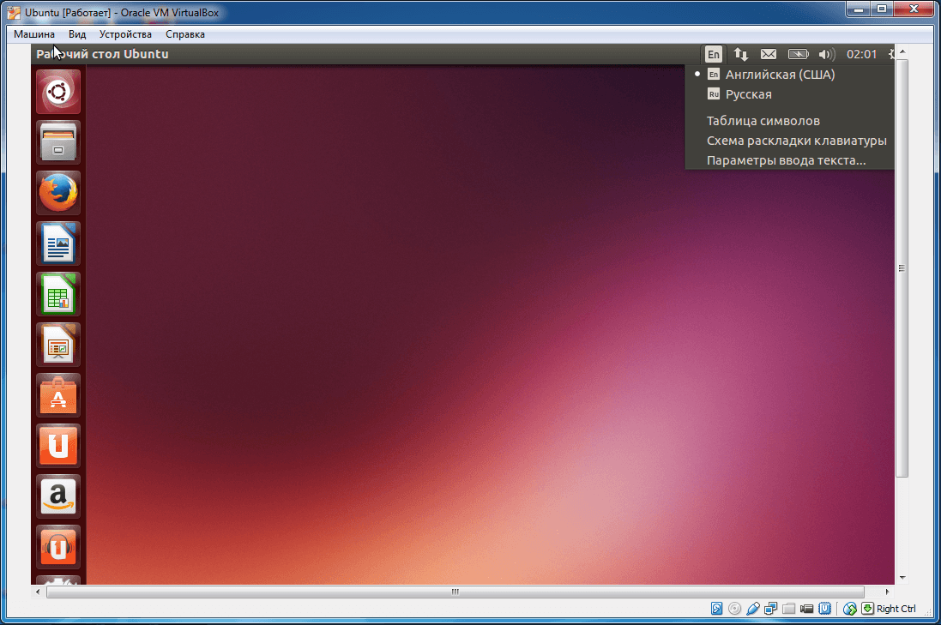This screenshot has height=625, width=941.
Task: Launch Firefox web browser
Action: pos(58,193)
